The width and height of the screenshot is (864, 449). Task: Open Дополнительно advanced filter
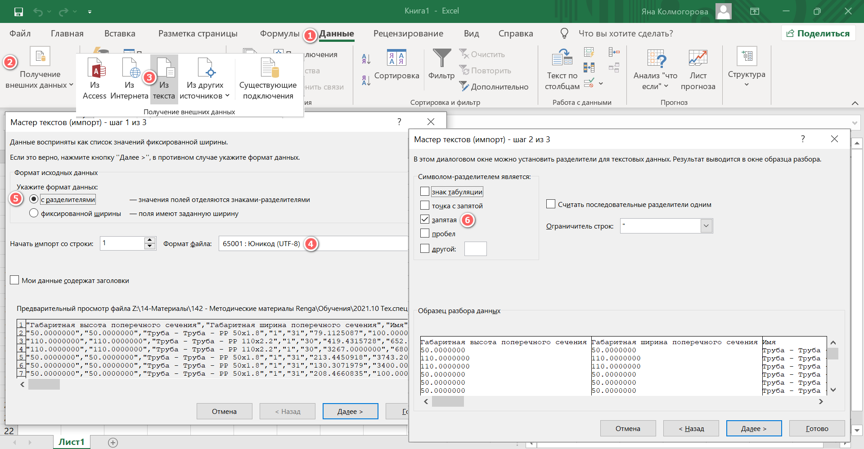(x=494, y=87)
